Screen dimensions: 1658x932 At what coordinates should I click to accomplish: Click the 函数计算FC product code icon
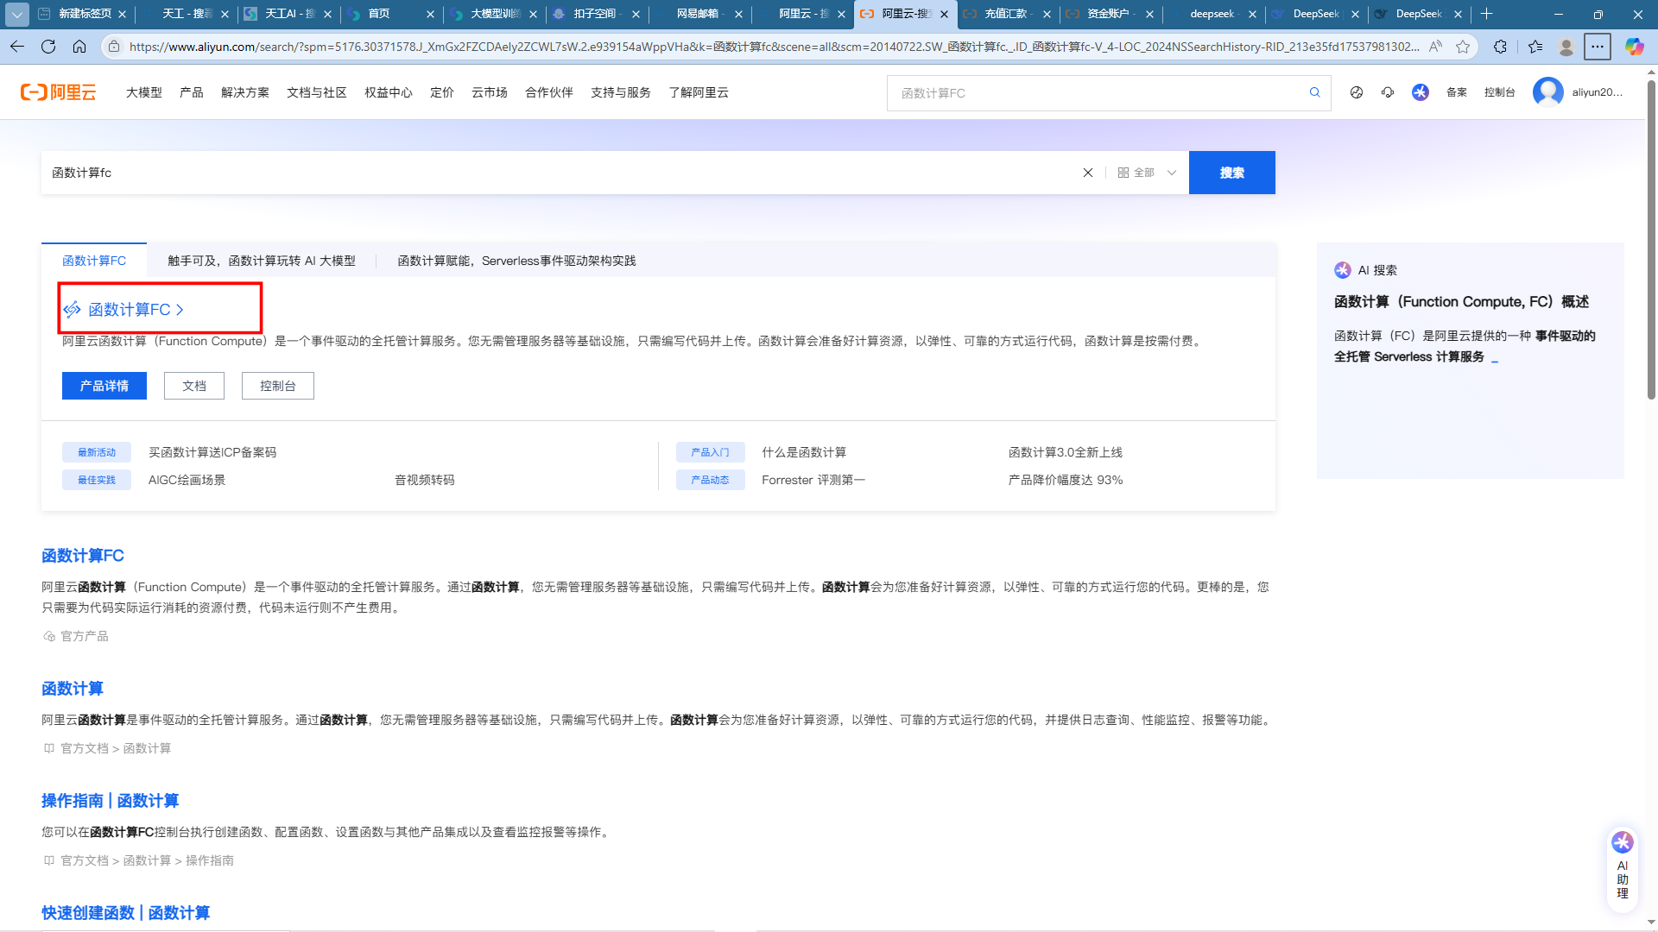pyautogui.click(x=72, y=309)
